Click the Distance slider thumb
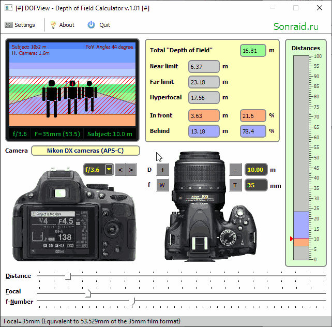The image size is (332, 327). point(68,276)
